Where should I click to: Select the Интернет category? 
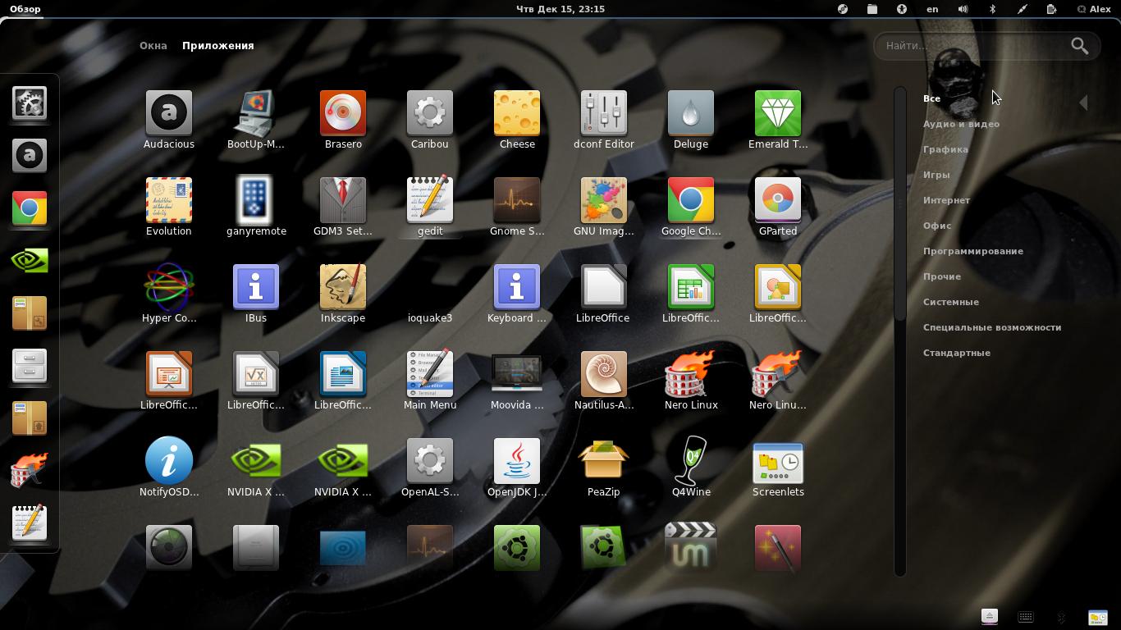(946, 200)
